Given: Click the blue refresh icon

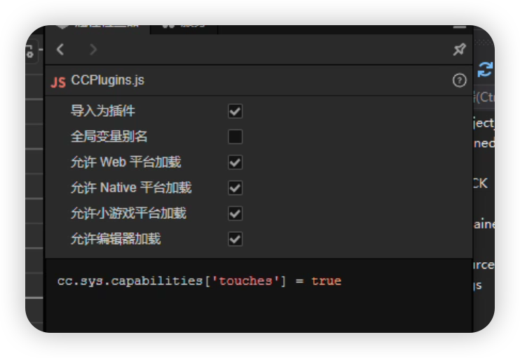Looking at the screenshot, I should pyautogui.click(x=485, y=69).
